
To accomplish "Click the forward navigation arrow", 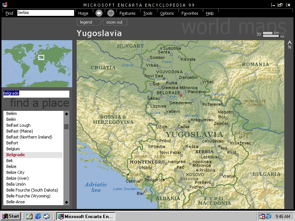I will pyautogui.click(x=111, y=13).
